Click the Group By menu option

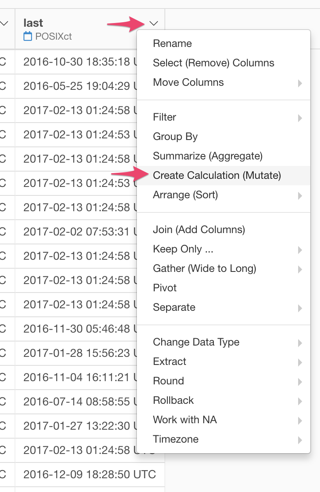[175, 136]
